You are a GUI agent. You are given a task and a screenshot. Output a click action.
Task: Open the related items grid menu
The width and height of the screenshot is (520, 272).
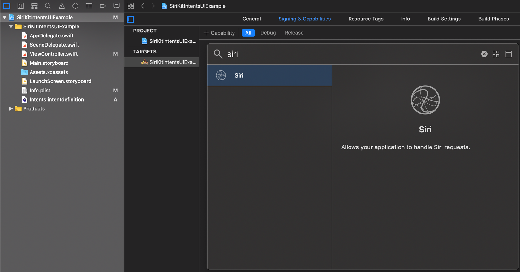pyautogui.click(x=131, y=6)
